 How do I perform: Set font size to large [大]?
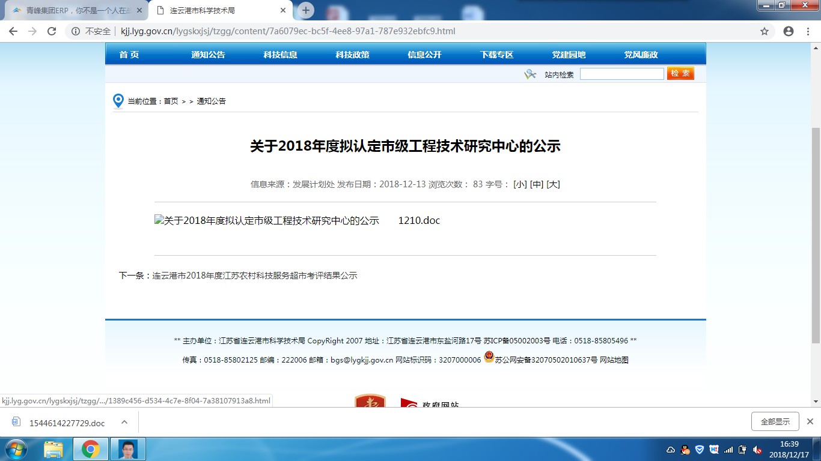point(553,184)
